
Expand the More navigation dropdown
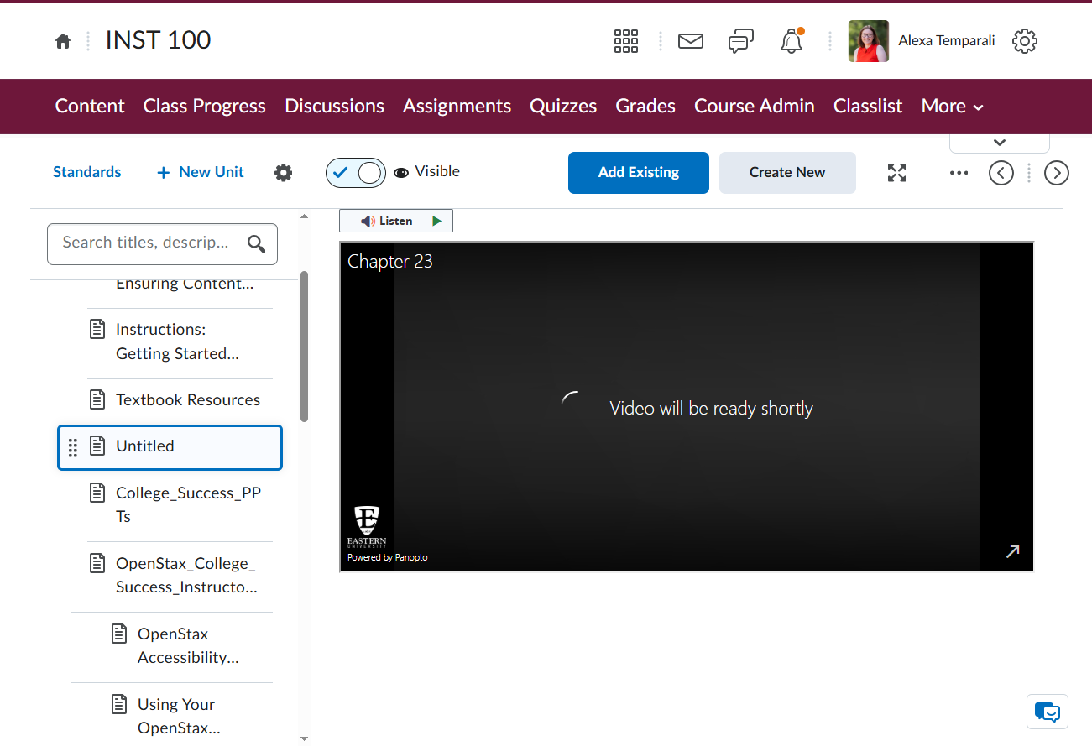tap(952, 107)
